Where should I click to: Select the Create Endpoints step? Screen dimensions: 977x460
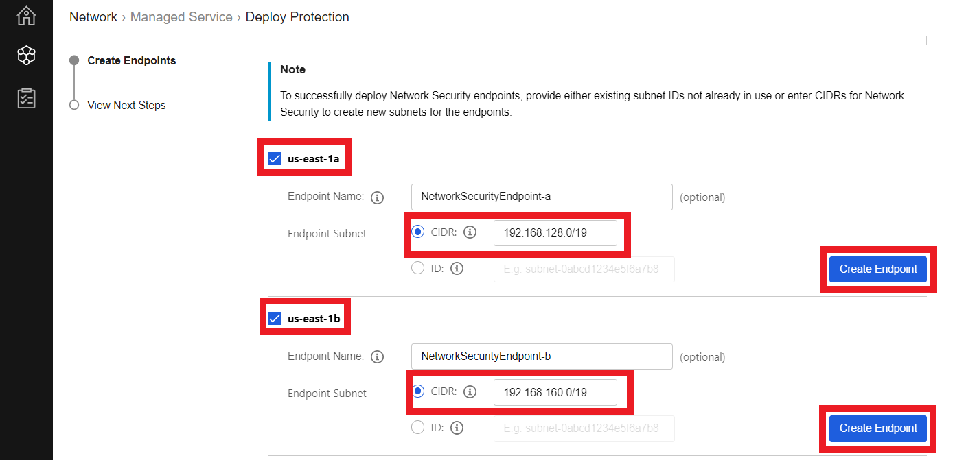[x=131, y=60]
